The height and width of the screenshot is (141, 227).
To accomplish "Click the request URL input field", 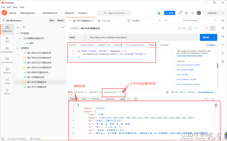I will [x=143, y=37].
